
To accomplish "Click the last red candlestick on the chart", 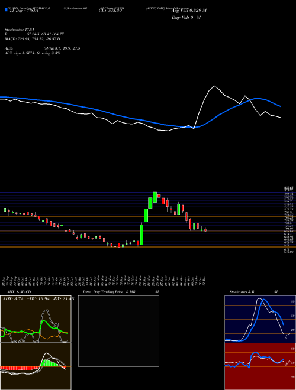I will [205, 230].
